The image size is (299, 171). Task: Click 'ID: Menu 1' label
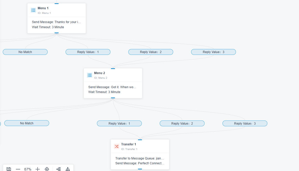pos(44,13)
